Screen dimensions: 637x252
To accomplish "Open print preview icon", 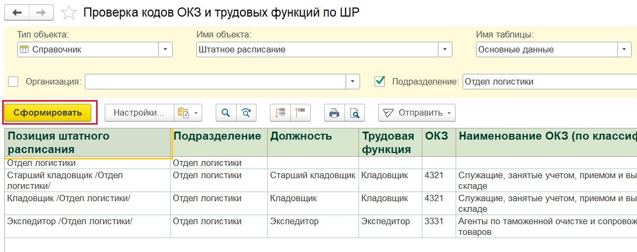I will (x=354, y=113).
